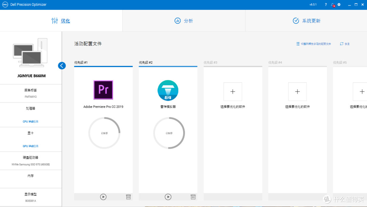Click the Adobe Premiere Pro CC 2019 label
Viewport: 367px width, 207px height.
pos(103,107)
